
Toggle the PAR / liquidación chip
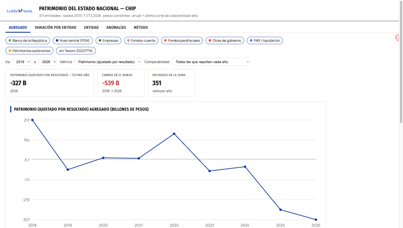click(265, 40)
